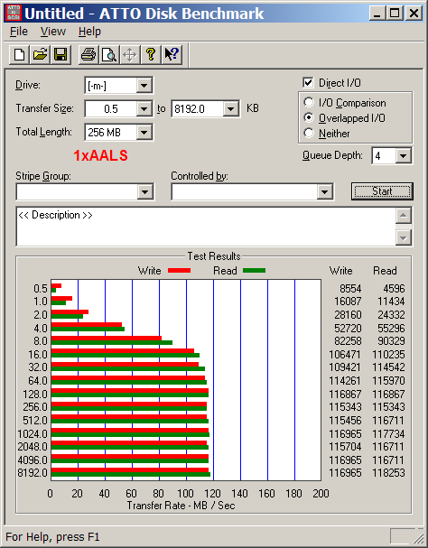Toggle the Direct I/O checkbox
Image resolution: width=428 pixels, height=548 pixels.
[308, 83]
